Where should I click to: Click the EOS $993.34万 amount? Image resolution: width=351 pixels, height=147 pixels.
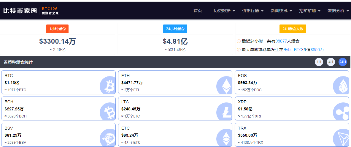[247, 83]
